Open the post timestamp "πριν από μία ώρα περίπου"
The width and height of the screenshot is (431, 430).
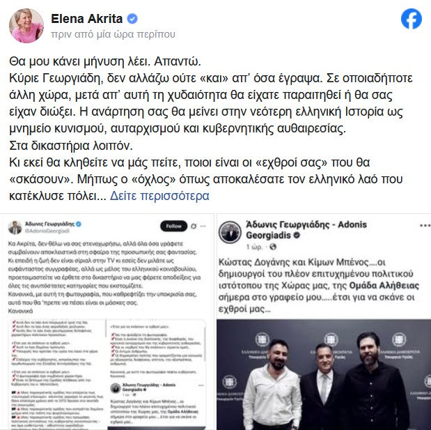pyautogui.click(x=113, y=34)
